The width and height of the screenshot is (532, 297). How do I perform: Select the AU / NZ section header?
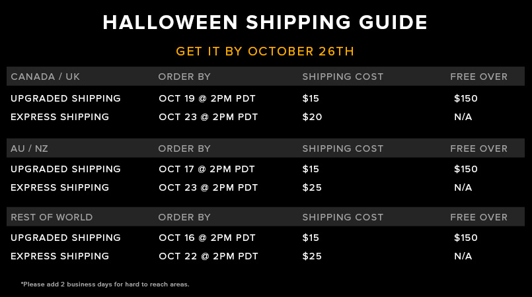29,148
